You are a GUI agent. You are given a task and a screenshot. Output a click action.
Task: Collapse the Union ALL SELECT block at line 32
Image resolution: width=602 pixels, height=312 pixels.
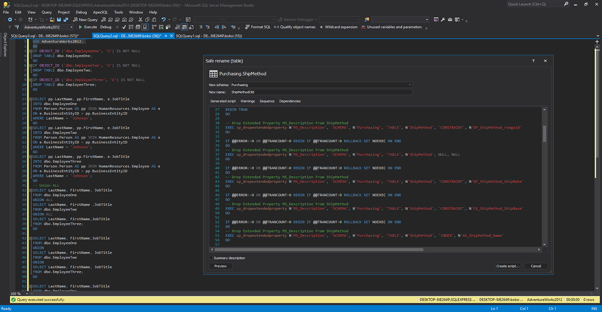[x=31, y=190]
